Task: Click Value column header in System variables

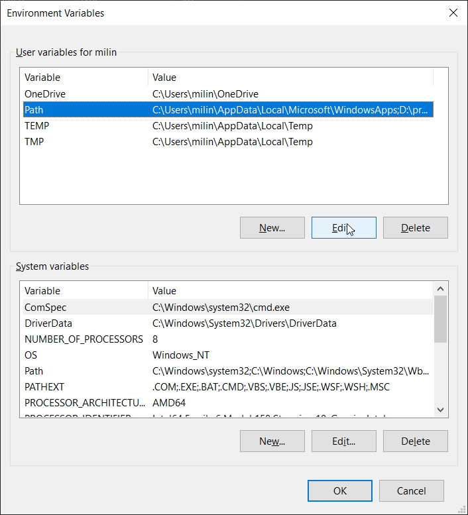Action: click(290, 290)
